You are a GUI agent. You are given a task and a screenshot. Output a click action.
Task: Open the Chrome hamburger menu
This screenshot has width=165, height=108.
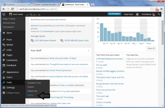[x=161, y=9]
